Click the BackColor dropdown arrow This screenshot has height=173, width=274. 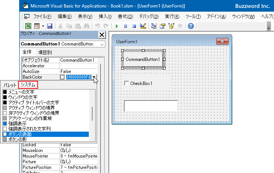pos(94,77)
